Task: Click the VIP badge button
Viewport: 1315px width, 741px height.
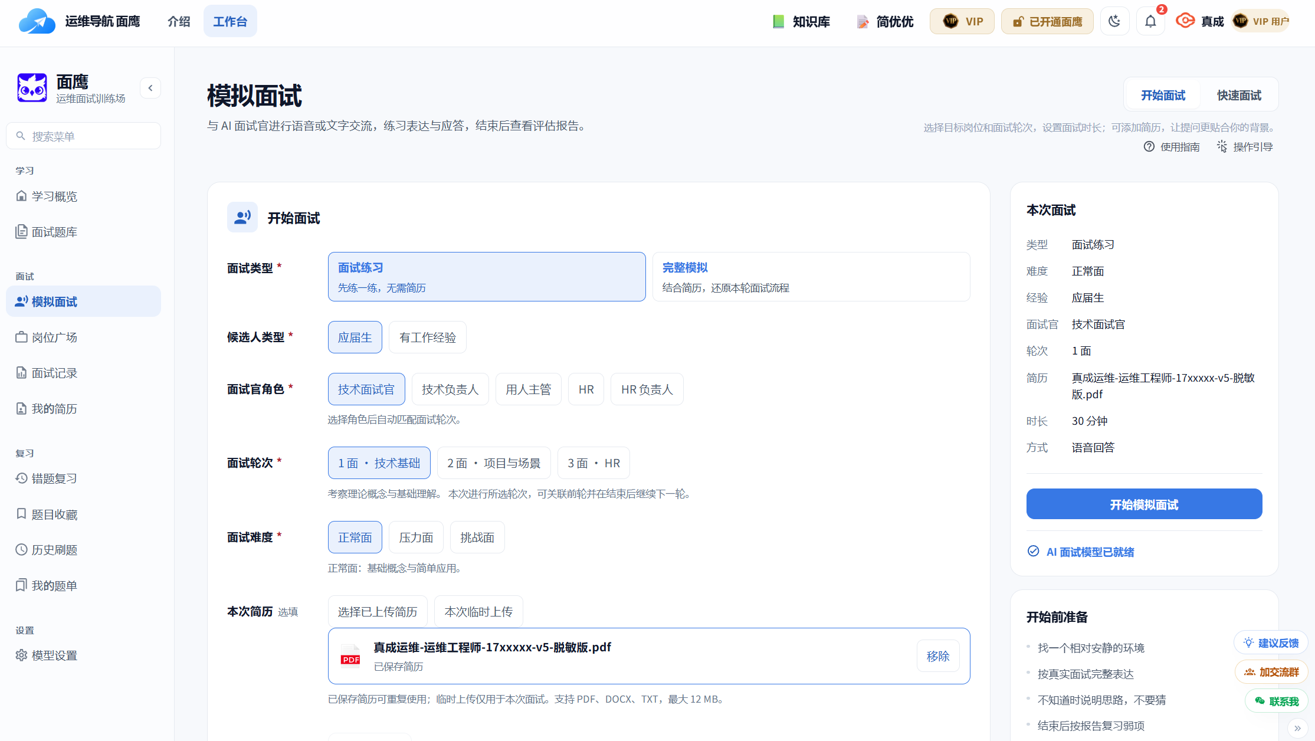Action: click(x=962, y=22)
